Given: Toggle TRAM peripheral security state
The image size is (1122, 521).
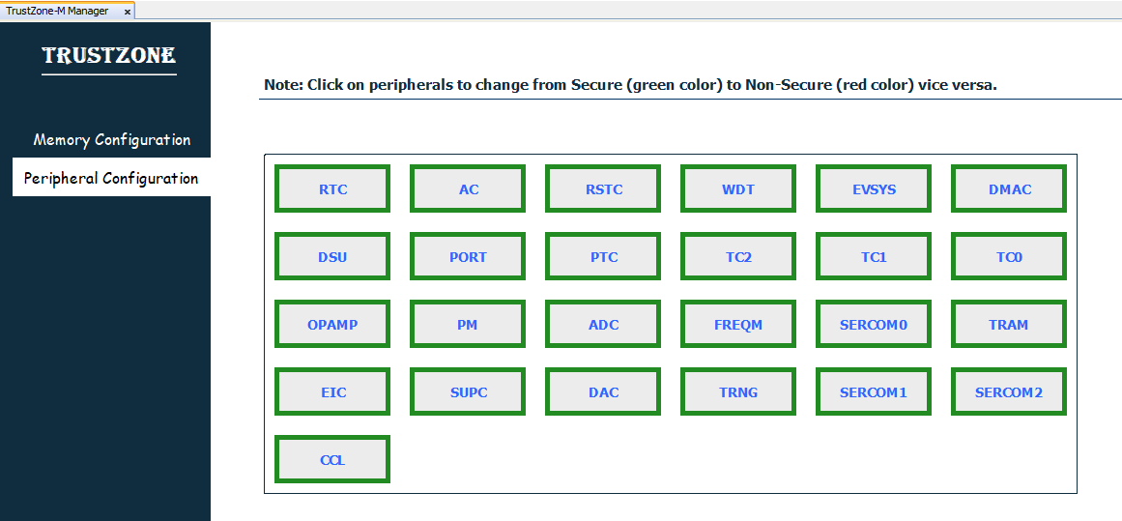Looking at the screenshot, I should (x=1009, y=325).
